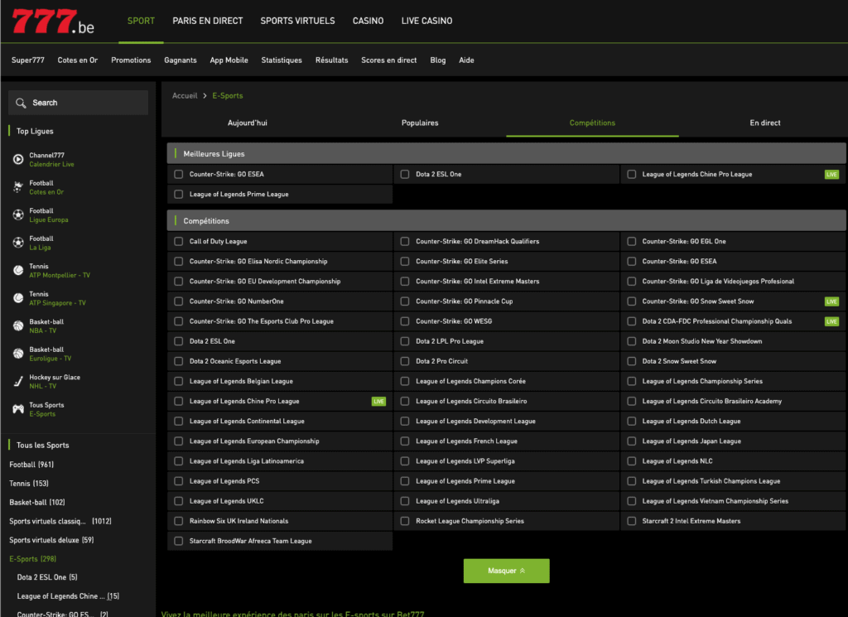
Task: Select Counter-Strike: GO EGL One checkbox
Action: click(631, 241)
